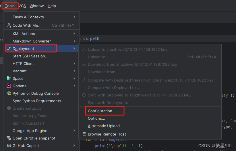This screenshot has width=236, height=151.
Task: Choose Sync with Deployed to zhuzhiwei key...
Action: tap(150, 95)
